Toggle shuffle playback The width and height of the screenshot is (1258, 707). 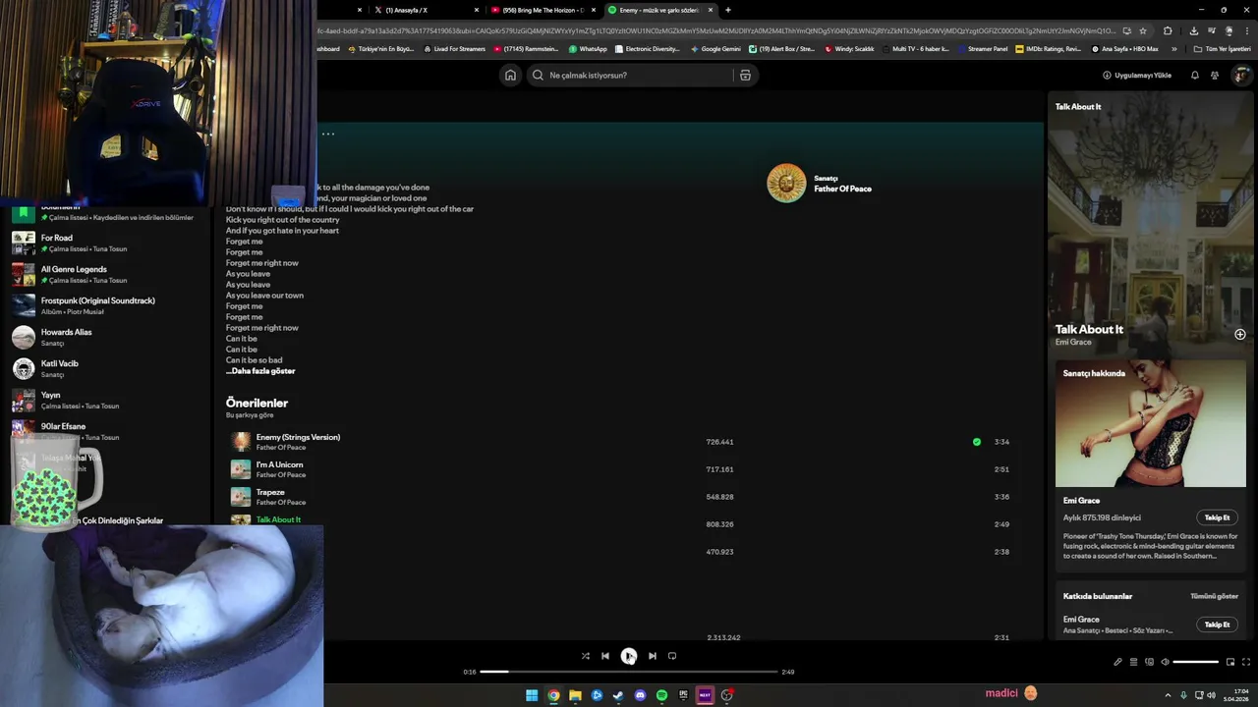click(585, 656)
